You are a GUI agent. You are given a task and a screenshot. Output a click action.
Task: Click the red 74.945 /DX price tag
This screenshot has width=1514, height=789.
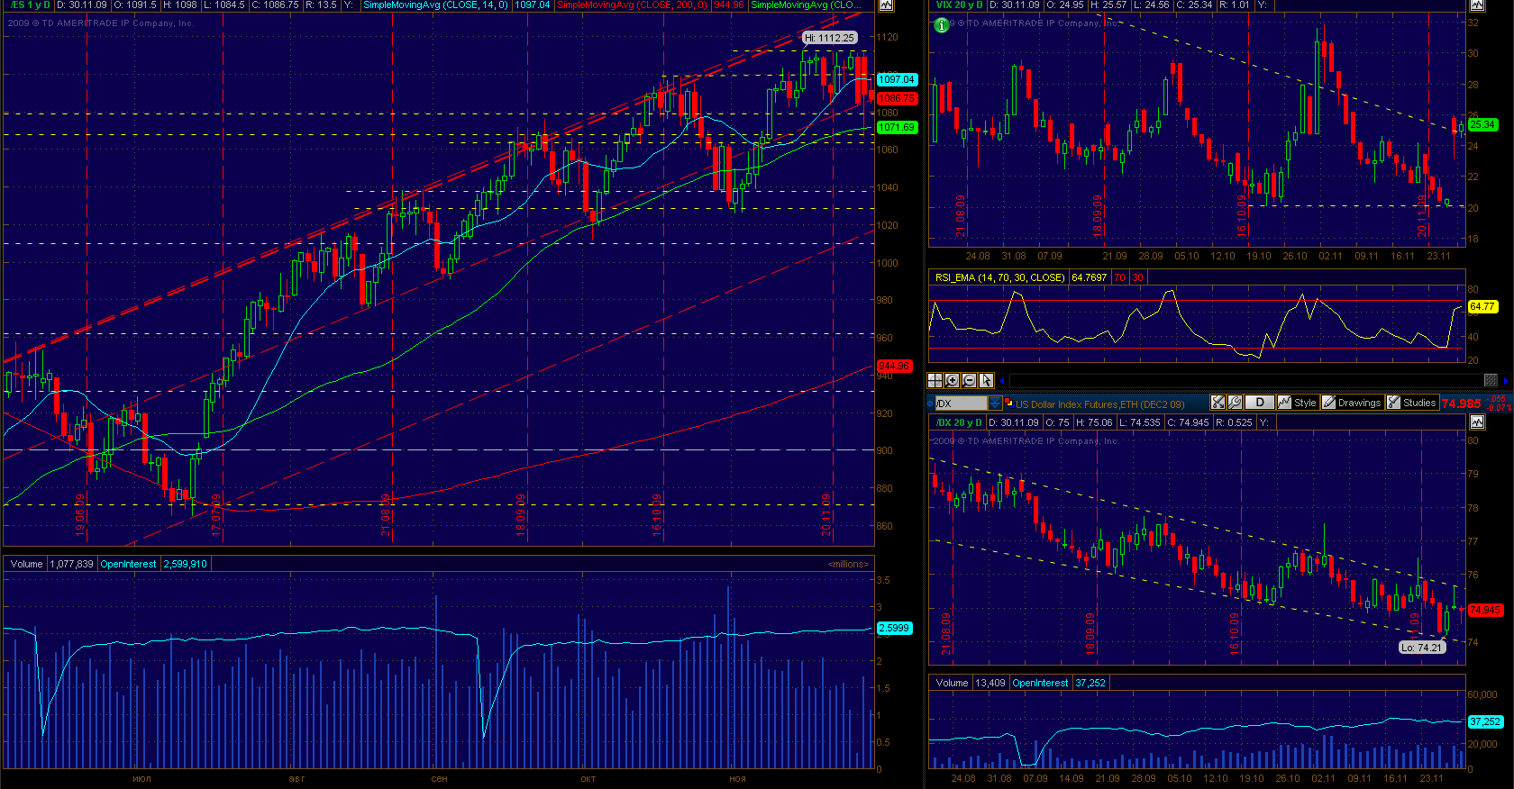click(1485, 610)
